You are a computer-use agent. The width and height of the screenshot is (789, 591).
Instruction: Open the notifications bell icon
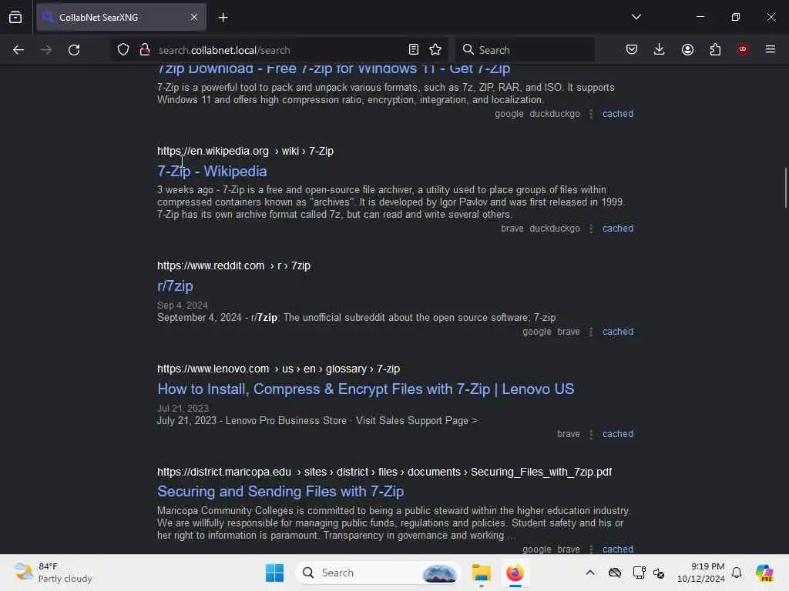tap(737, 573)
